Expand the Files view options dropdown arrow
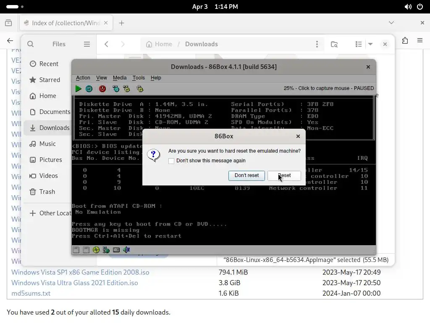The image size is (430, 323). point(370,44)
